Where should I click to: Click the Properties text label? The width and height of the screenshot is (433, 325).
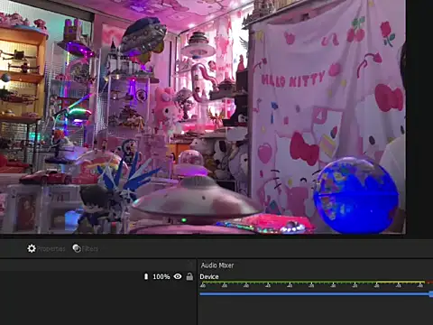51,249
